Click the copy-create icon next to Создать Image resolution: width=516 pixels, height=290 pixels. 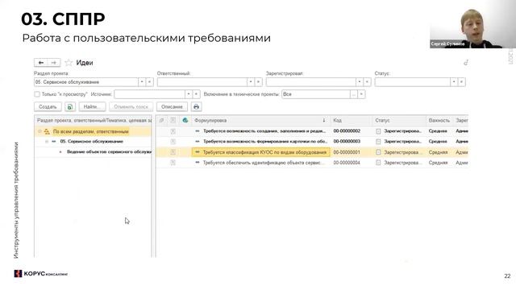point(70,107)
